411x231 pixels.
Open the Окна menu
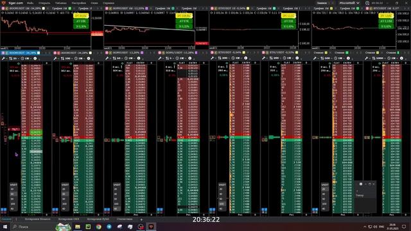(94, 3)
